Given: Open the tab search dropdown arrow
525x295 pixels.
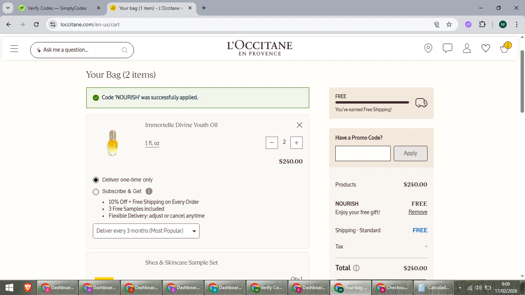Looking at the screenshot, I should pyautogui.click(x=8, y=8).
